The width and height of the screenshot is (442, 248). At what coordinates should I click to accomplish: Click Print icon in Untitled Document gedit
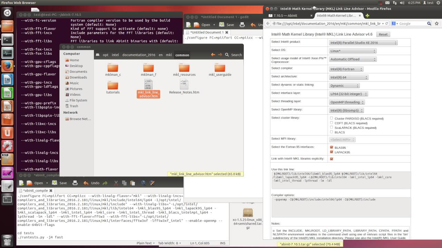[x=242, y=24]
